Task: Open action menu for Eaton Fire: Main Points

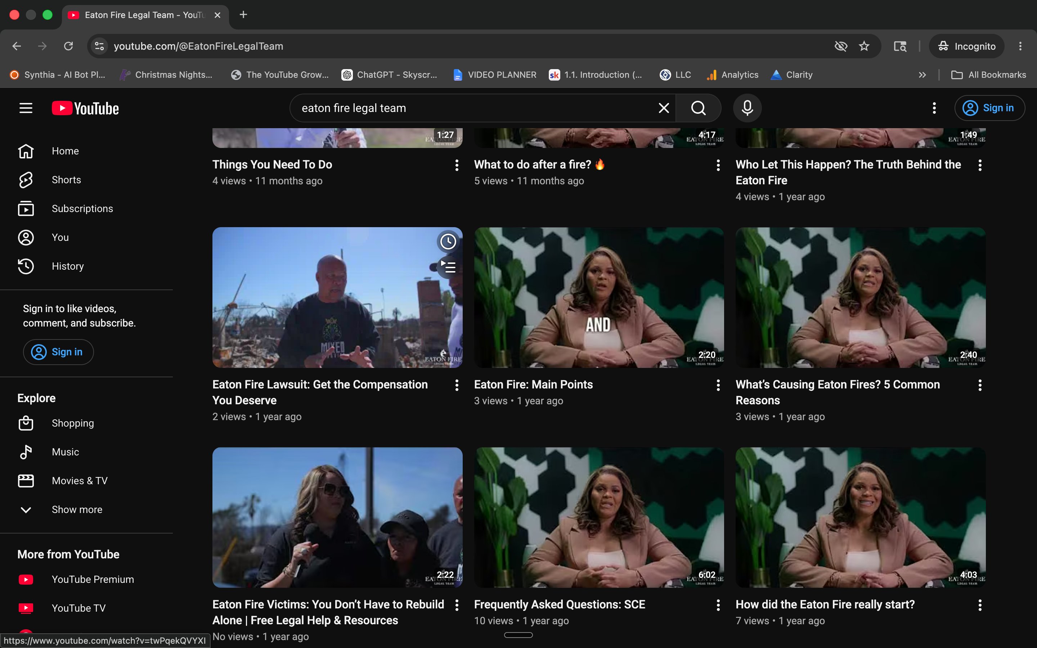Action: (x=718, y=385)
